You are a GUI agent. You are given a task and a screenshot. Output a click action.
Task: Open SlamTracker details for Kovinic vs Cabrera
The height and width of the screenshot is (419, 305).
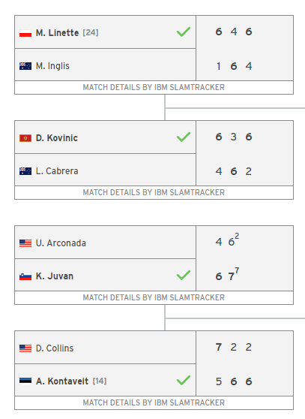(x=154, y=192)
